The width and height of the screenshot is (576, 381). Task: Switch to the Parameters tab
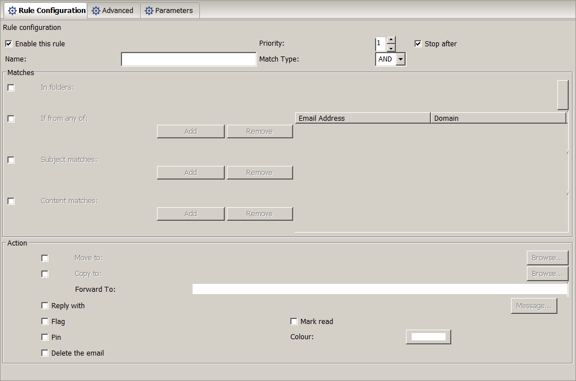point(170,11)
